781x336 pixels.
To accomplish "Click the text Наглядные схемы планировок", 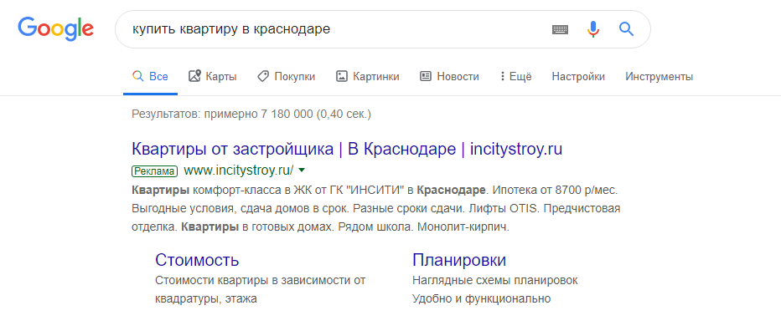I will point(495,280).
